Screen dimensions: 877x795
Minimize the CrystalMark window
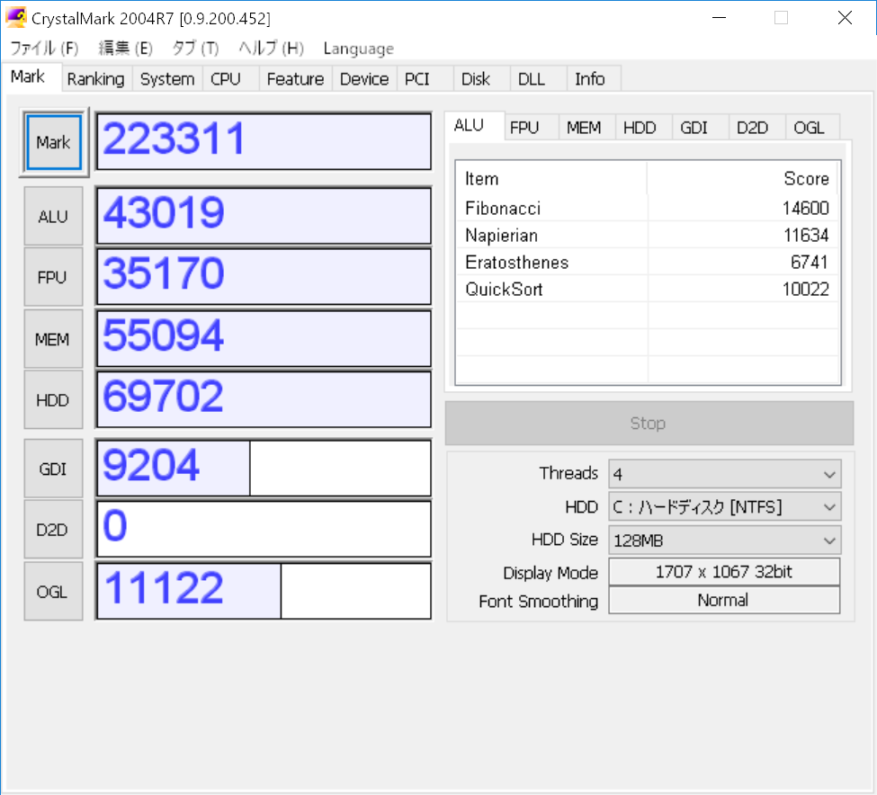[720, 18]
